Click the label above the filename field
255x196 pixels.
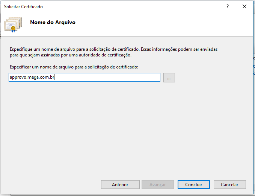click(74, 67)
